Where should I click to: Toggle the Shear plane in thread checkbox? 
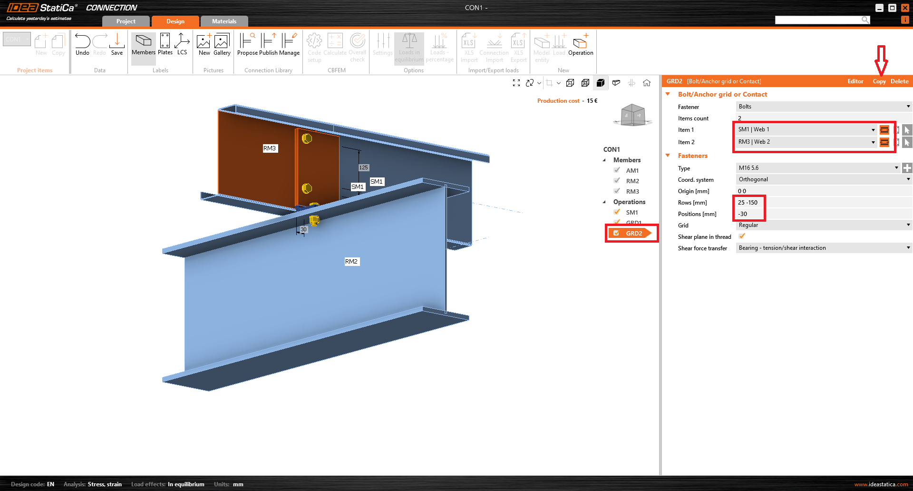(x=742, y=236)
